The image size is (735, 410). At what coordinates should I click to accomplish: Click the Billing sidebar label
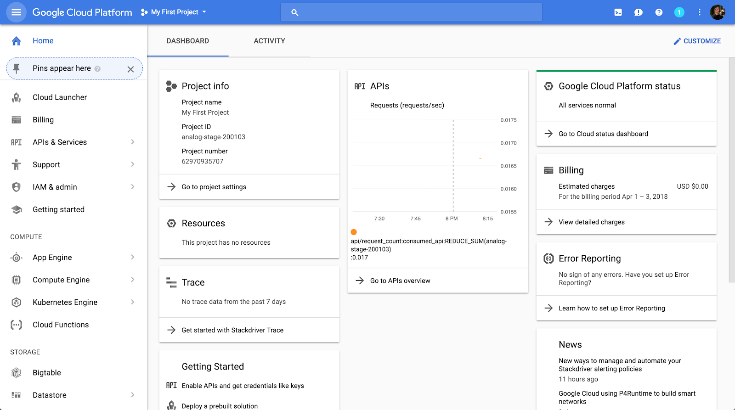pyautogui.click(x=43, y=120)
